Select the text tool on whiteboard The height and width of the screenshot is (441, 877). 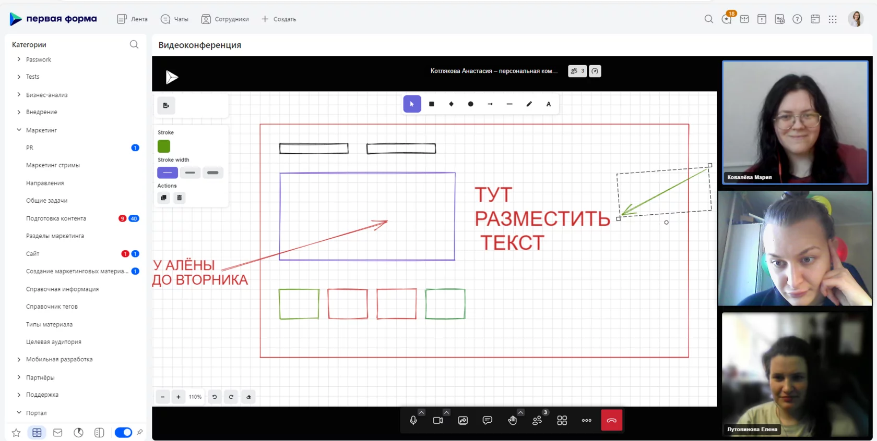pyautogui.click(x=548, y=104)
